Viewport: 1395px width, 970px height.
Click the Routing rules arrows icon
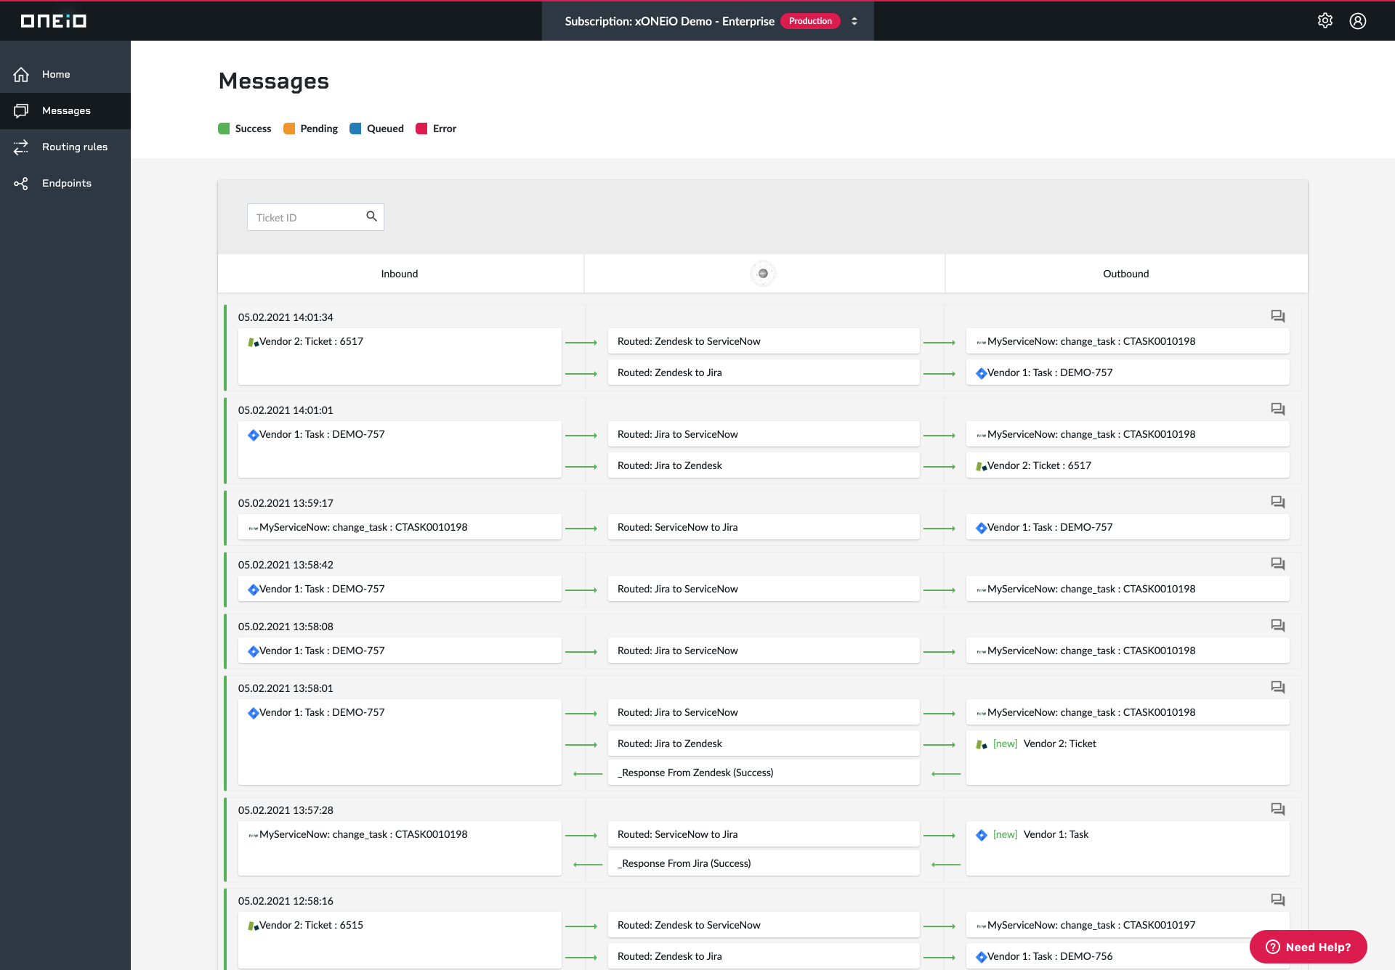point(21,147)
